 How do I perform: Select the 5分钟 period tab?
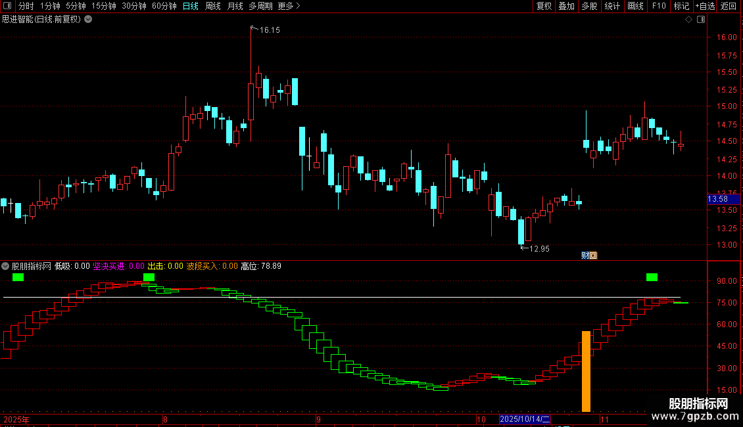(x=76, y=6)
